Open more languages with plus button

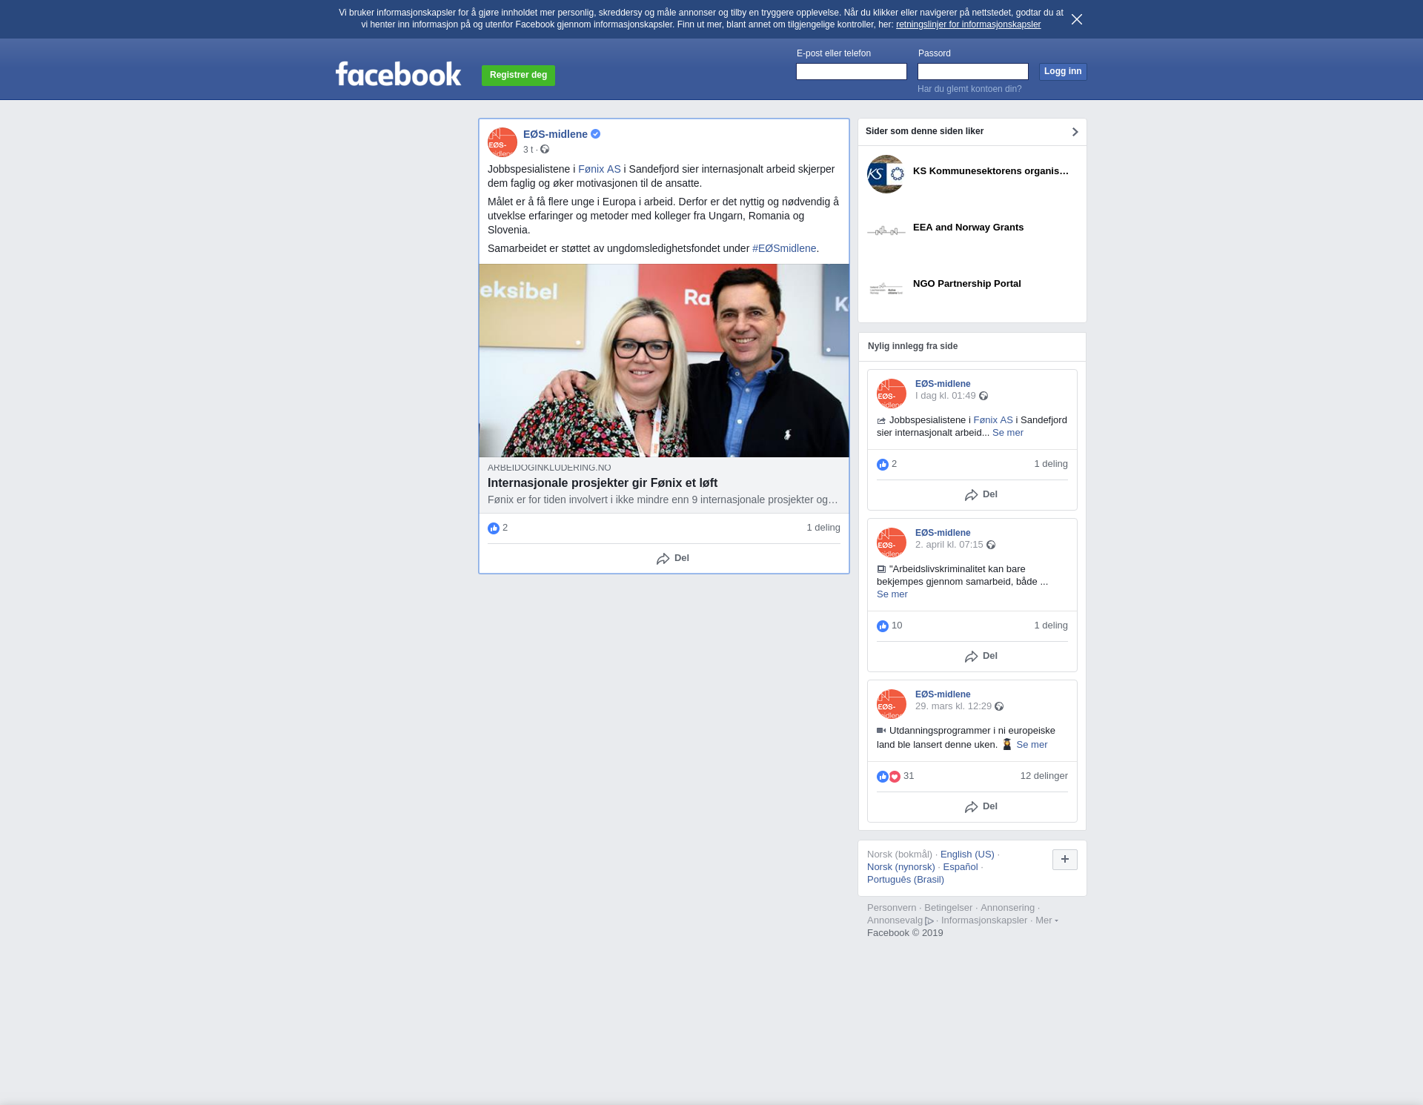(x=1064, y=859)
